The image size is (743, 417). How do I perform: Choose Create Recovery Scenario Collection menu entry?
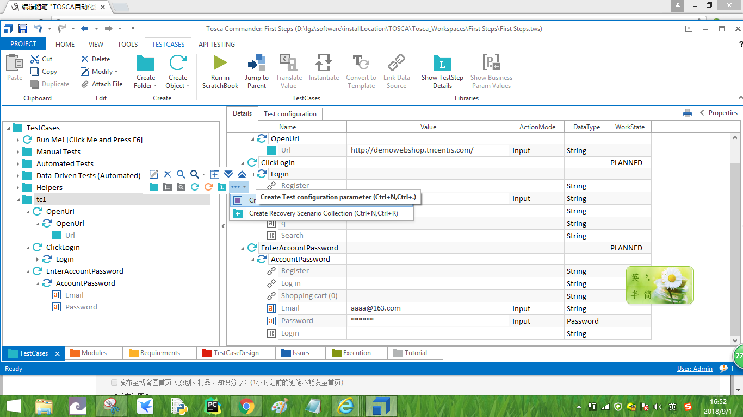(322, 213)
